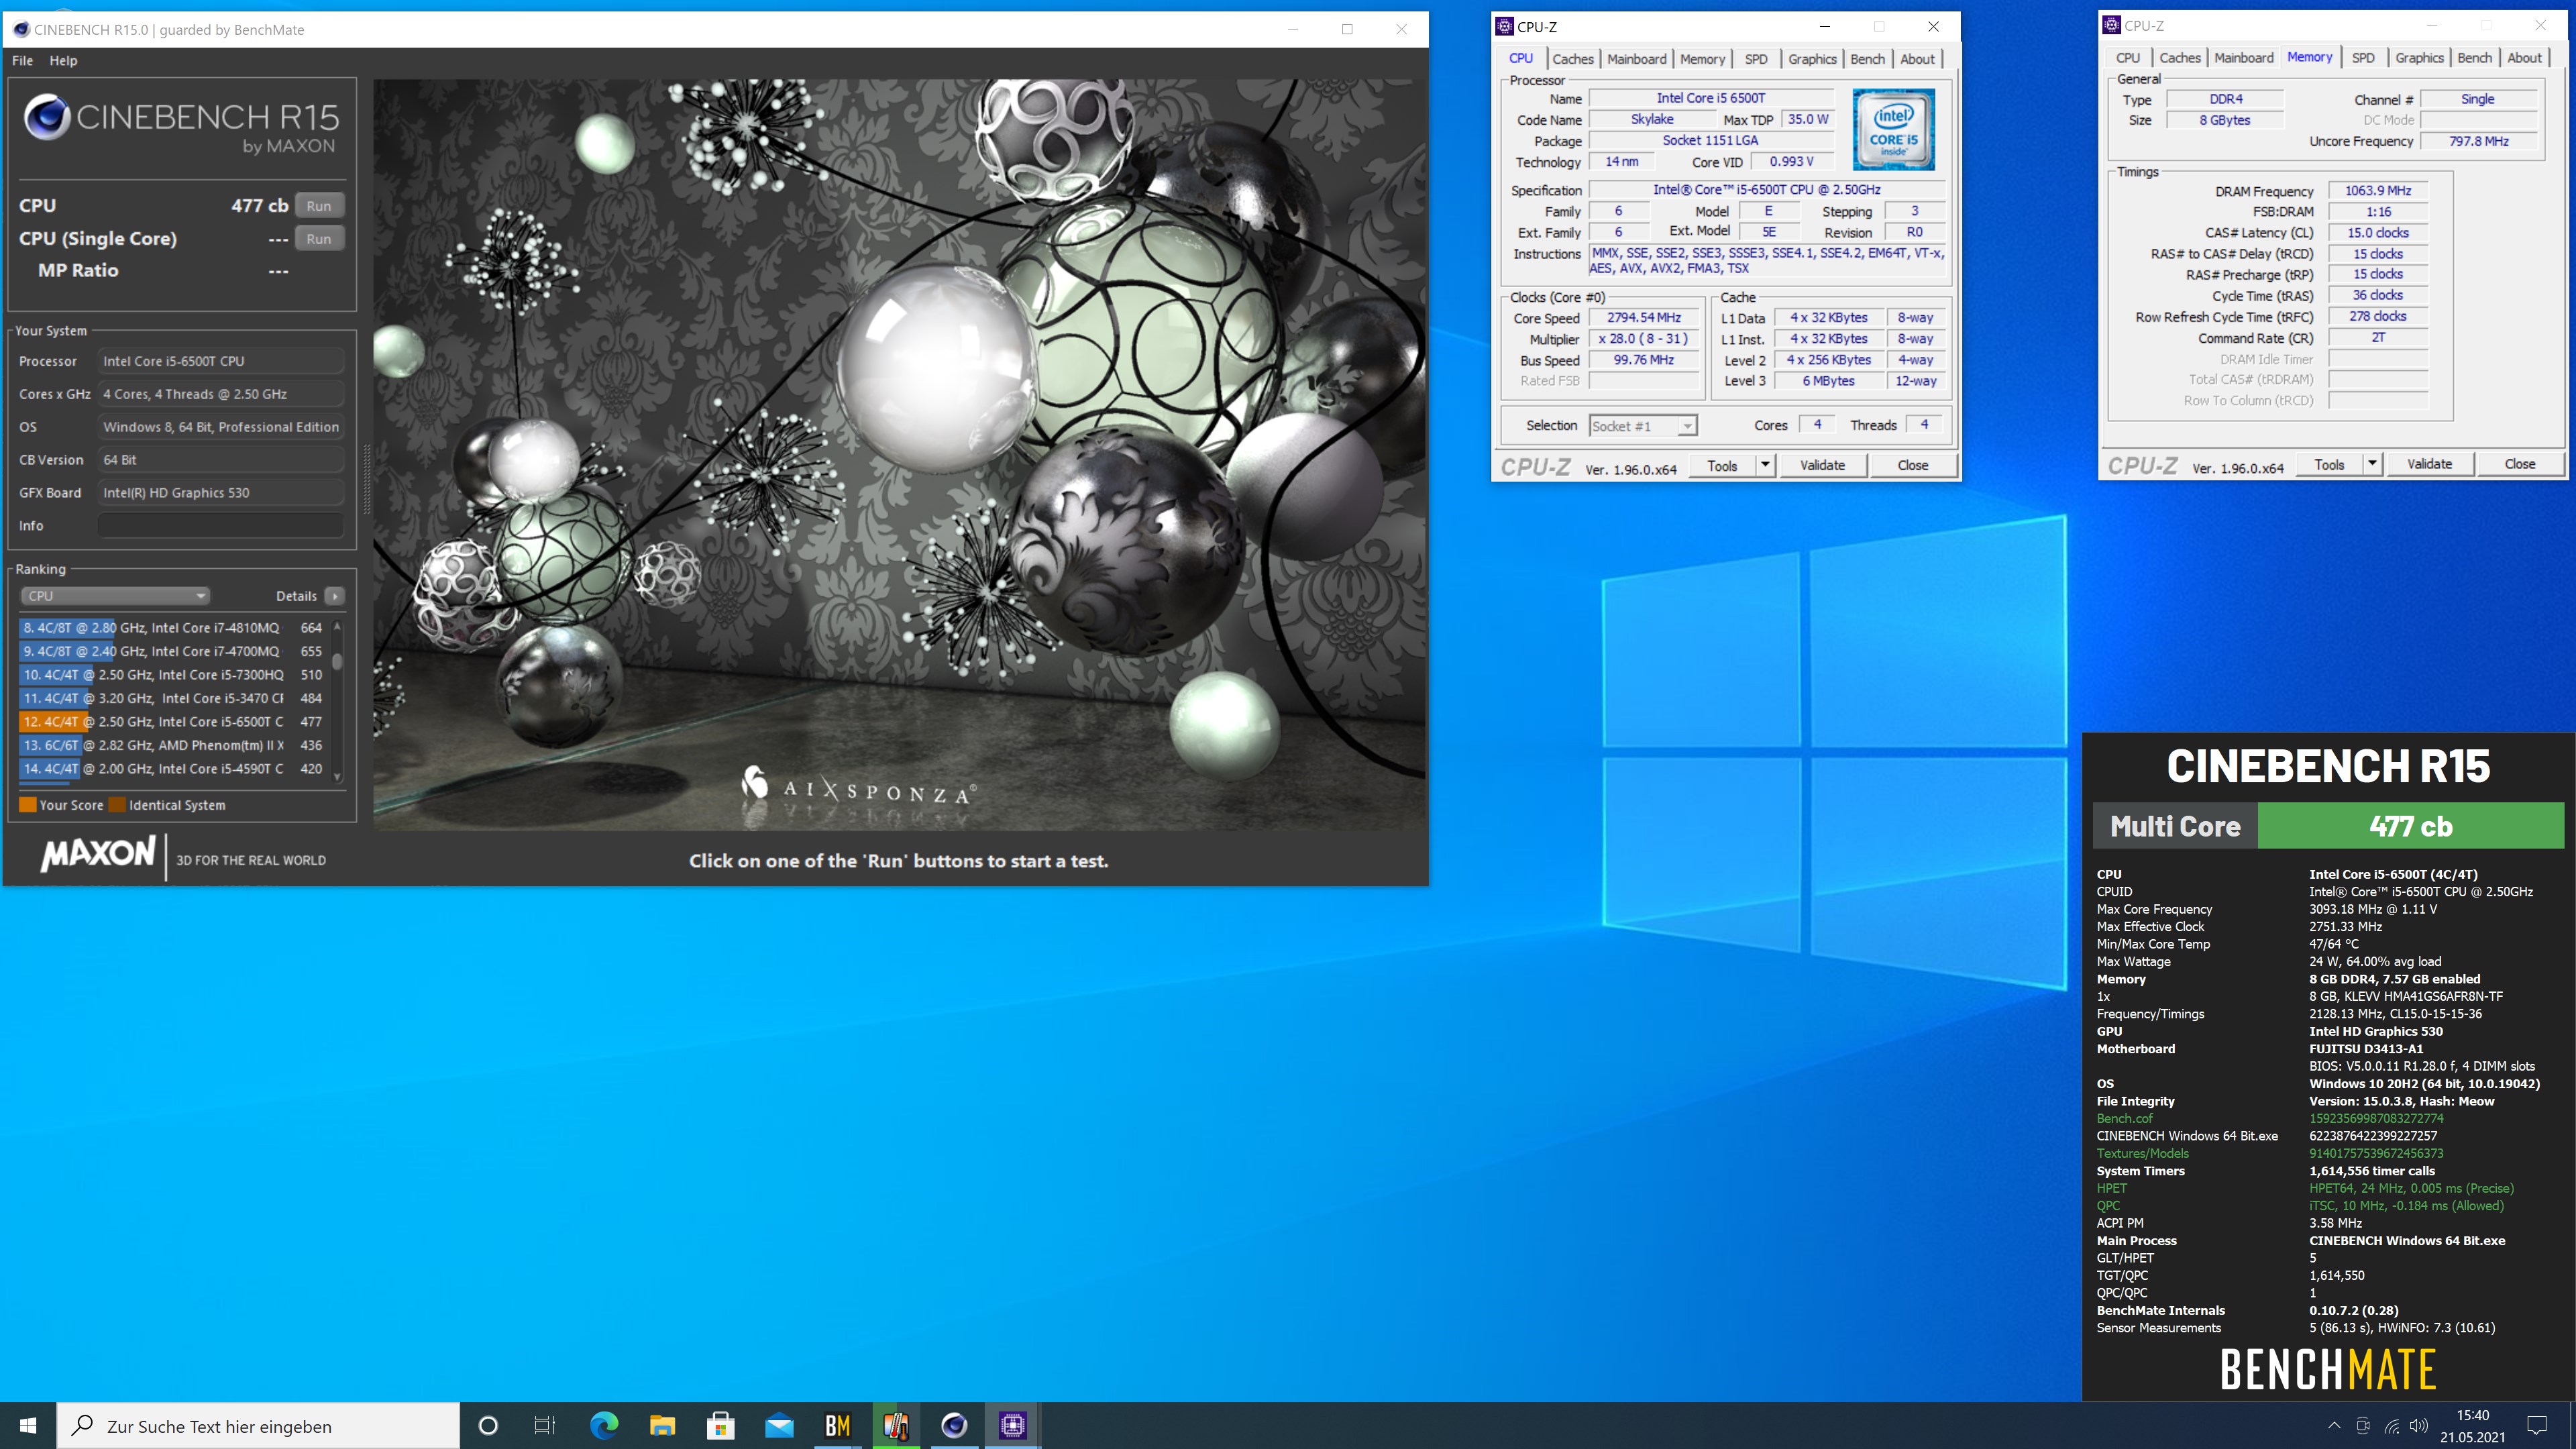2576x1449 pixels.
Task: Click Tools button in right CPU-Z
Action: click(2329, 464)
